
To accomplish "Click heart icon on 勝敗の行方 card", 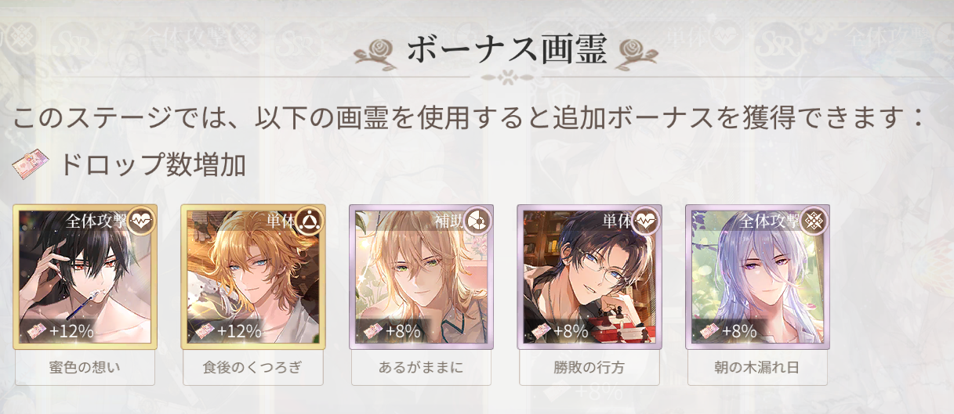I will 646,221.
